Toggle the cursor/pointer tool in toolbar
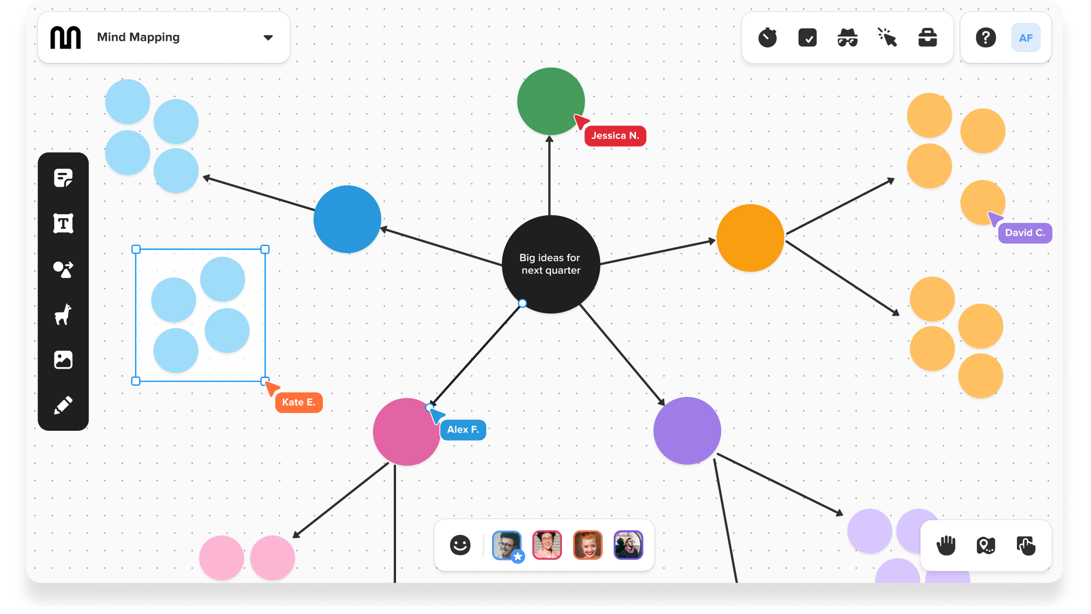1091x614 pixels. (888, 37)
